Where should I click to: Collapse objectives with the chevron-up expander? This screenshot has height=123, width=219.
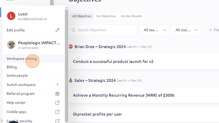211,30
